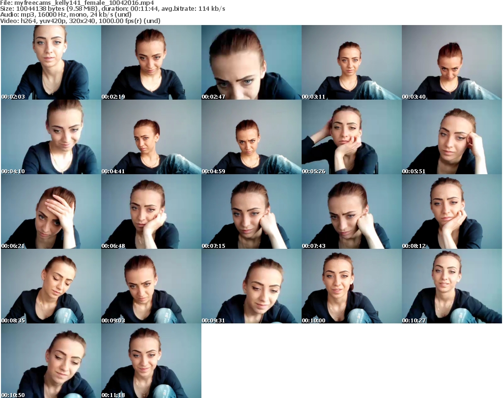Choose the thumbnail marked 00:03:11
The height and width of the screenshot is (398, 503).
coord(351,62)
